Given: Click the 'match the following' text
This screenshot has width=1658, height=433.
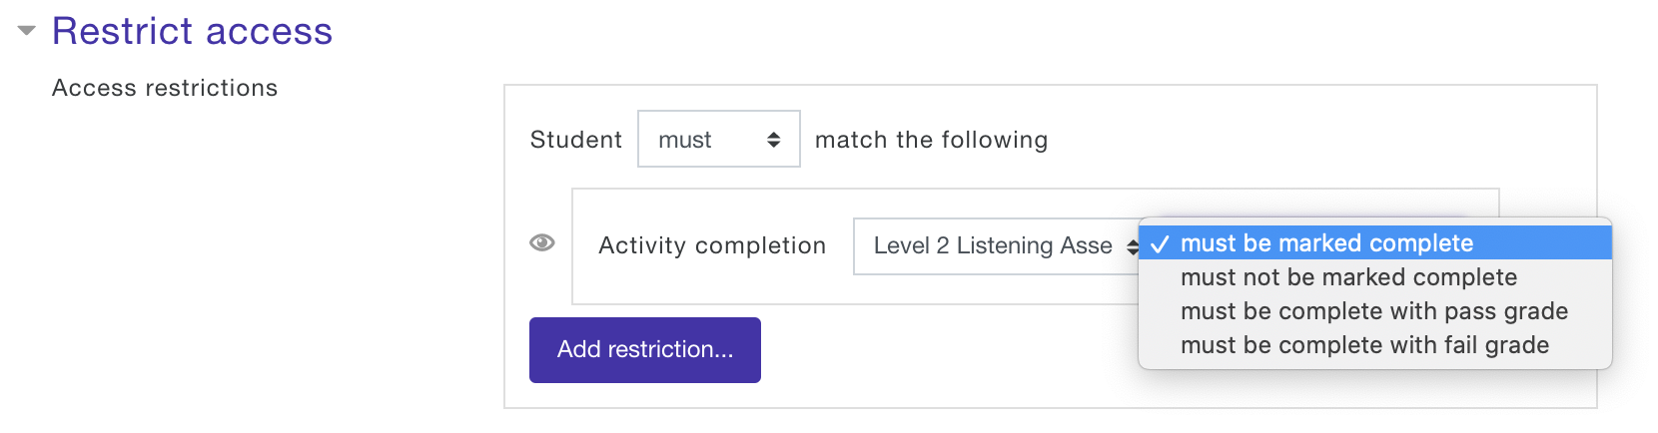Looking at the screenshot, I should (x=932, y=140).
